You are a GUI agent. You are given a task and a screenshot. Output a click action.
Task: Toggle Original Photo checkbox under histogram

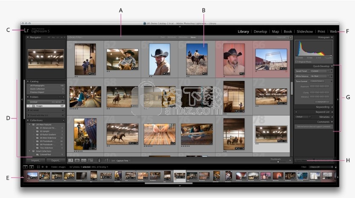[x=297, y=62]
